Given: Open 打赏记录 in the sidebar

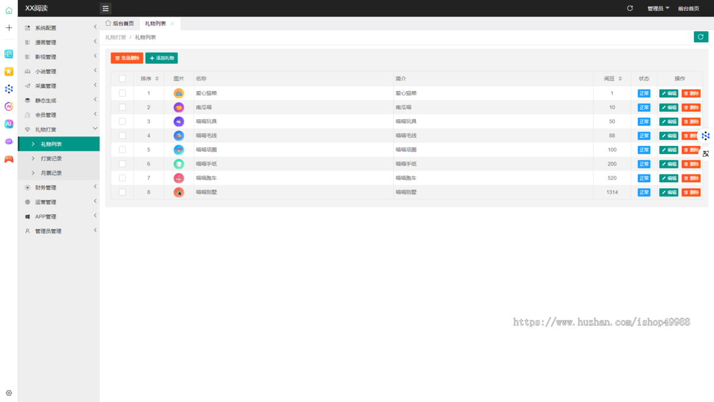Looking at the screenshot, I should click(58, 158).
